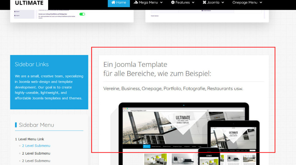Click the Mega Menu logo icon

[x=135, y=2]
